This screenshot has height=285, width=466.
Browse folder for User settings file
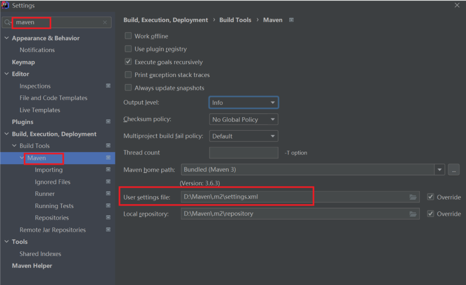point(413,197)
